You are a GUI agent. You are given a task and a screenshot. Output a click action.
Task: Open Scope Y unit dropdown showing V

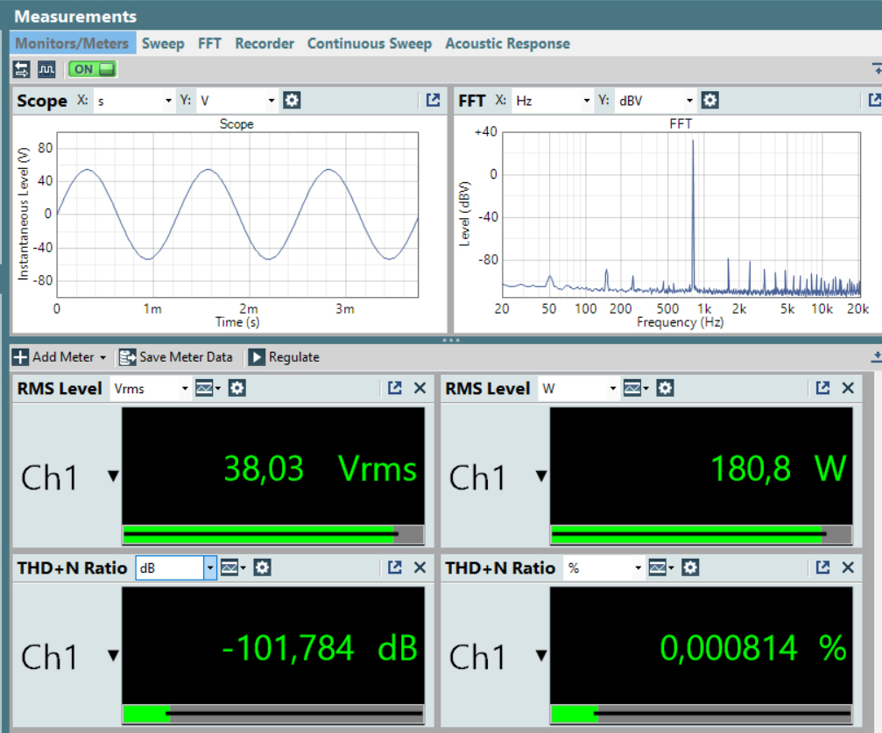[x=236, y=101]
